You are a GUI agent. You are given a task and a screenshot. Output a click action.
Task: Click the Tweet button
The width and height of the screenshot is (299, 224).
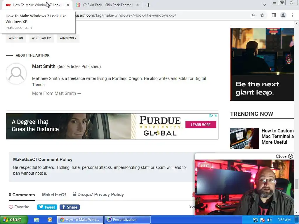(x=47, y=207)
